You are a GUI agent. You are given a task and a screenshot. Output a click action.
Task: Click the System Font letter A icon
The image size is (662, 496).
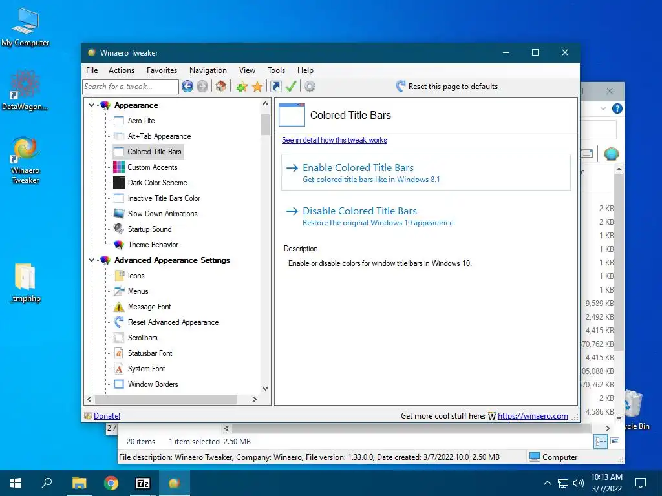click(x=119, y=369)
